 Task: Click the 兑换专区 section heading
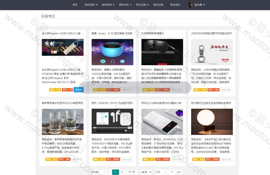48,16
